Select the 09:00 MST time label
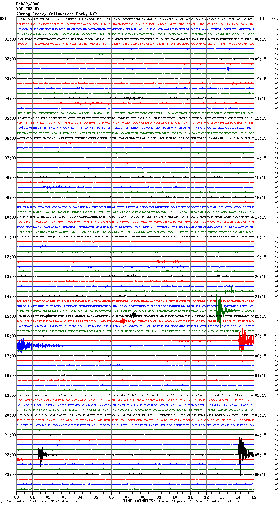Screen dimensions: 280x506 click(10, 198)
